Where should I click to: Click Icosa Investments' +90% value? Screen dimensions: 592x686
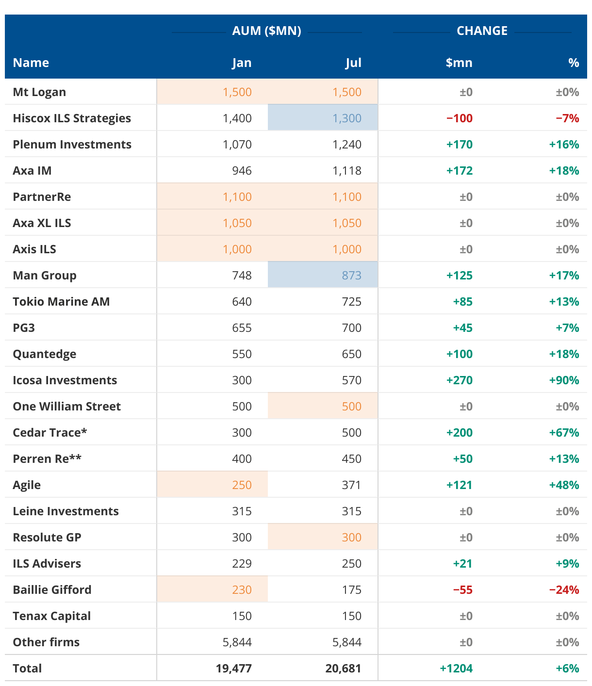tap(564, 380)
